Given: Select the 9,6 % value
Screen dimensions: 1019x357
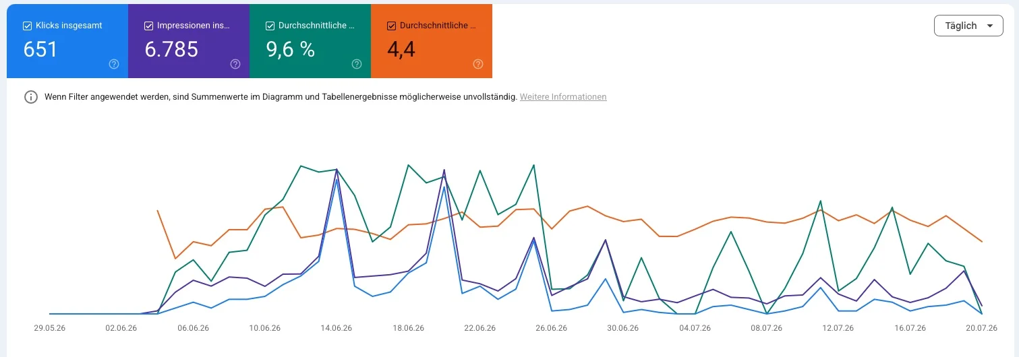Looking at the screenshot, I should pyautogui.click(x=291, y=49).
